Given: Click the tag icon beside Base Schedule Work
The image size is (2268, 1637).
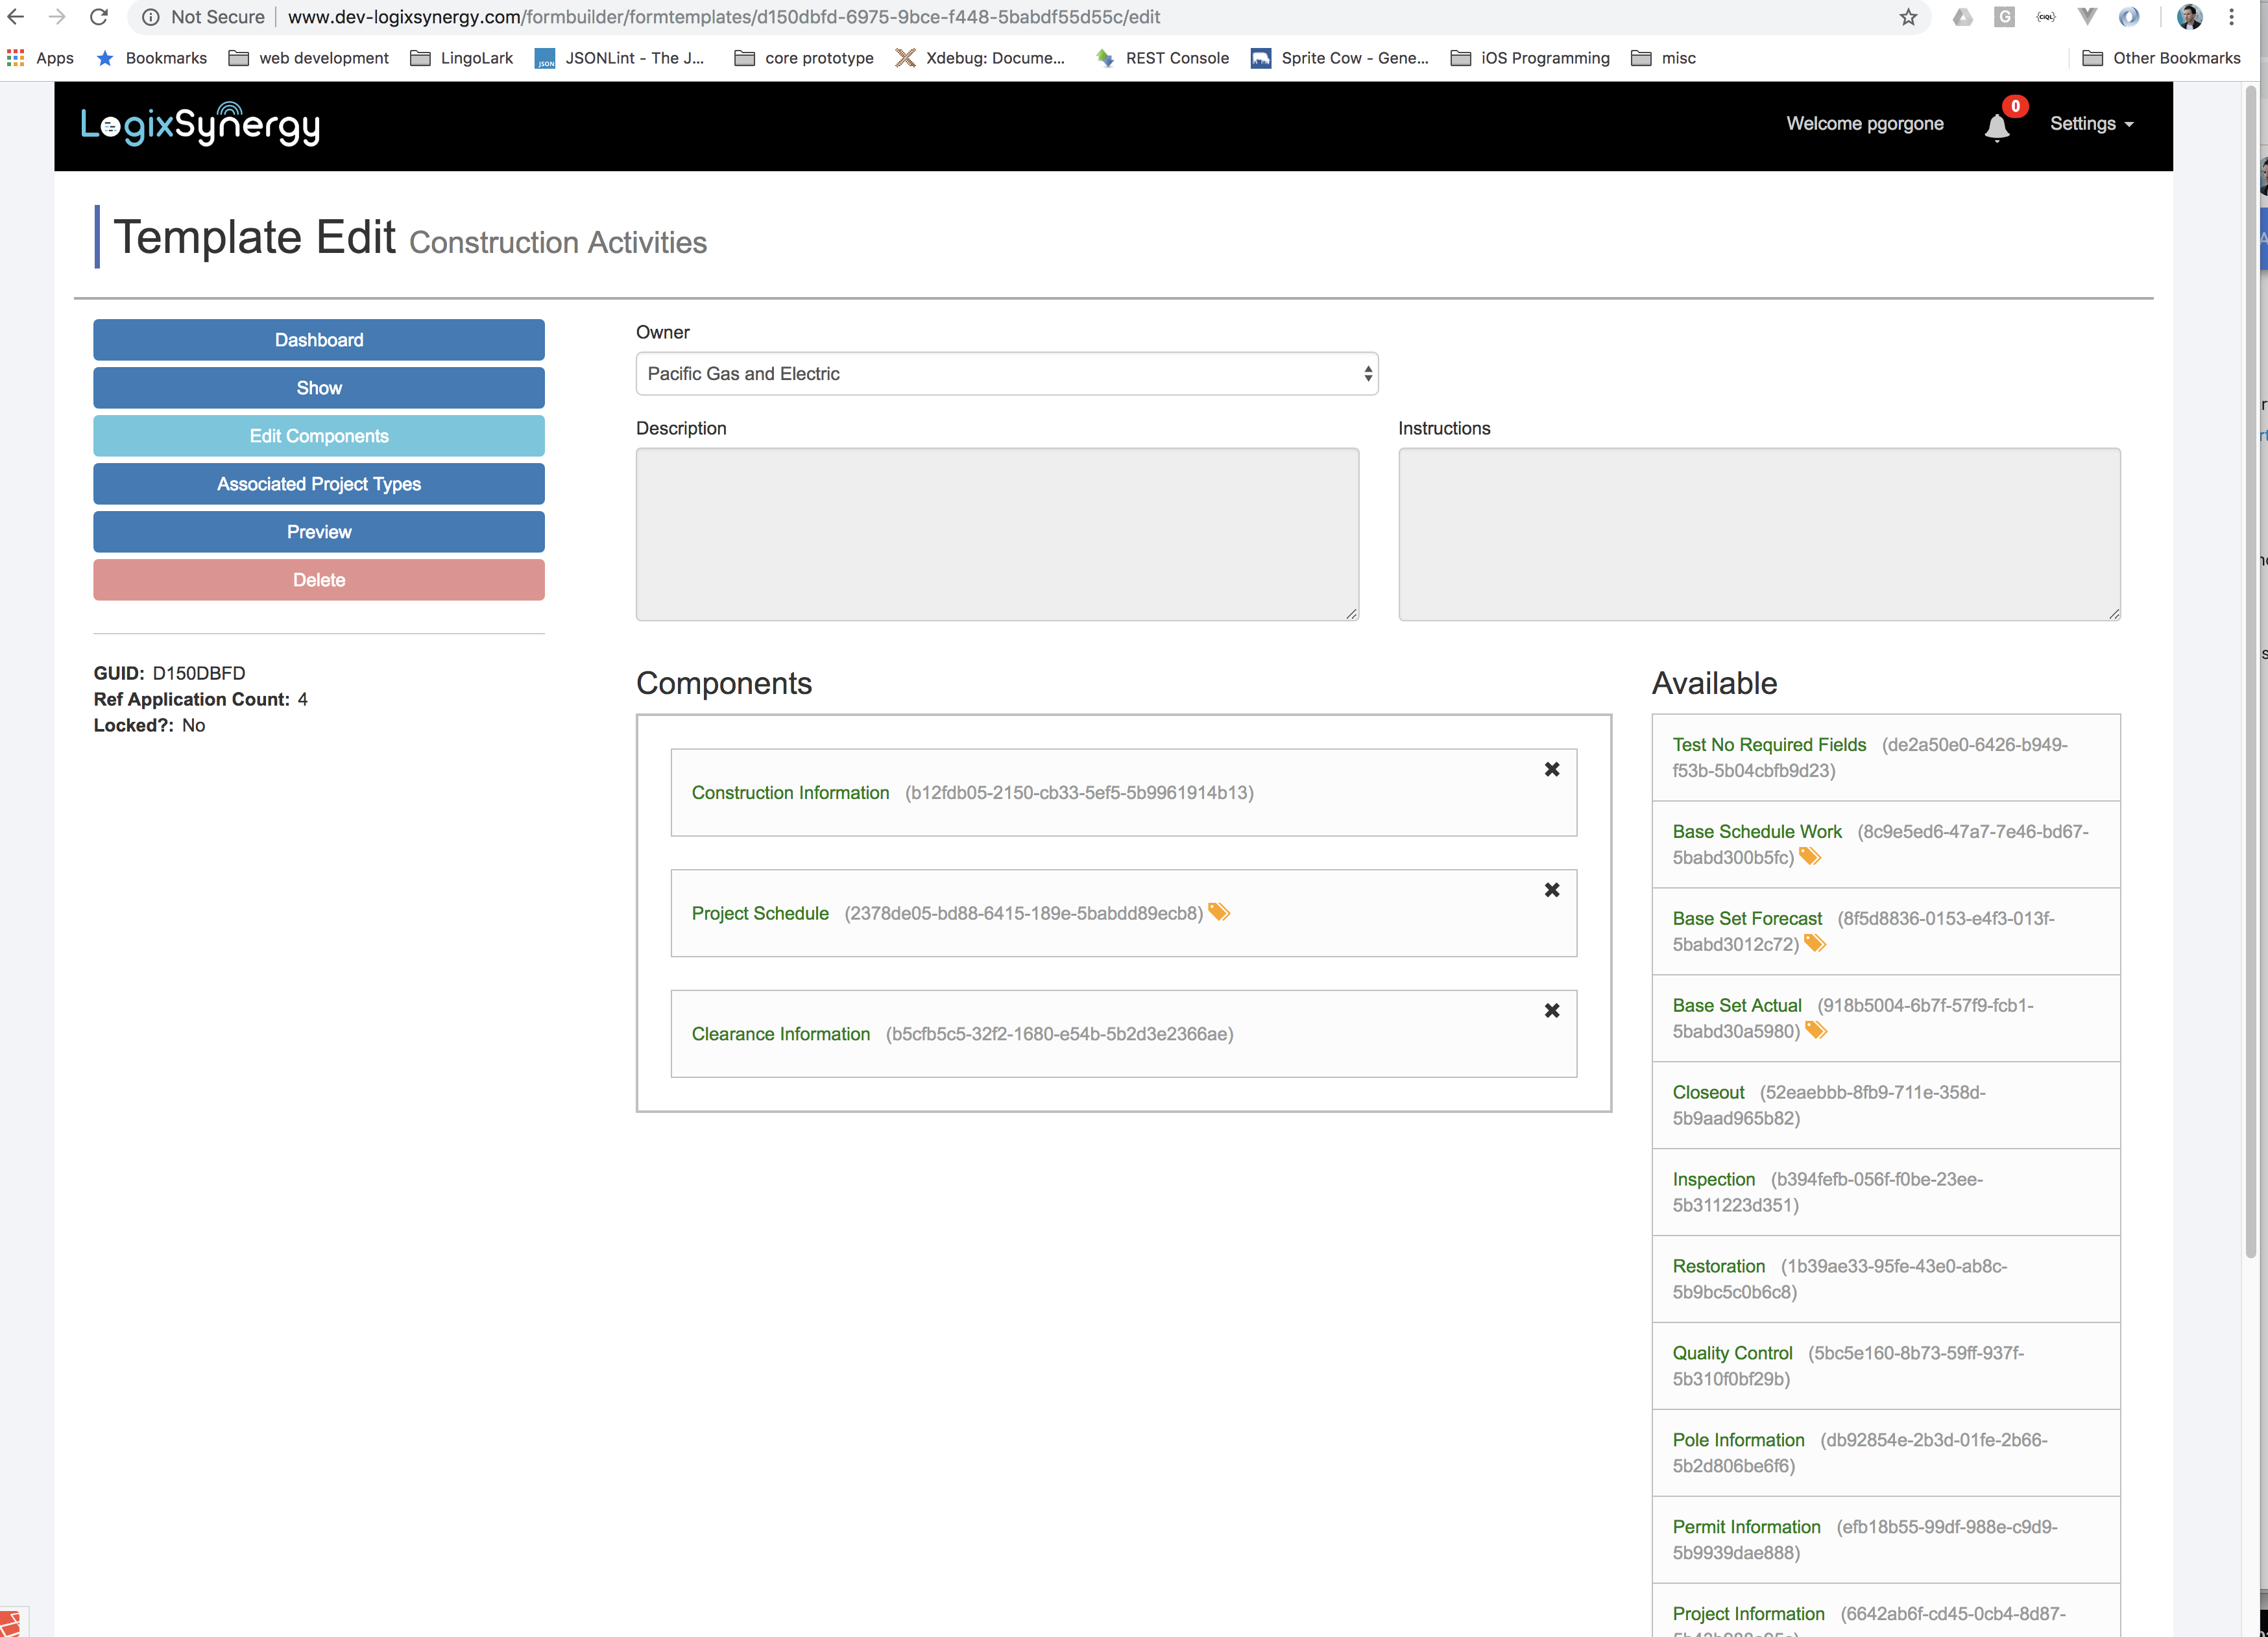Looking at the screenshot, I should point(1810,857).
